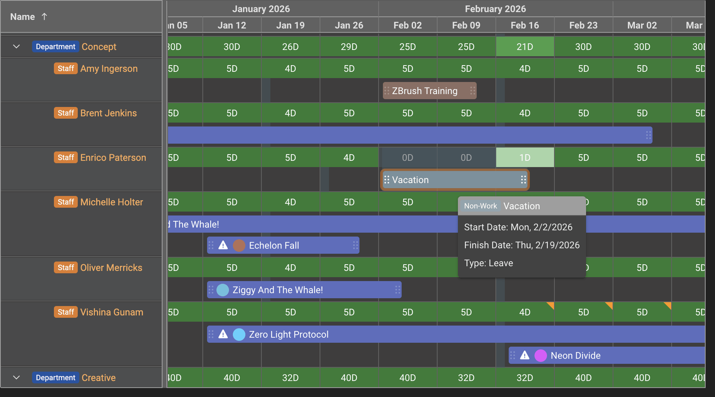Click the warning icon on Echelon Fall
This screenshot has height=397, width=715.
223,245
